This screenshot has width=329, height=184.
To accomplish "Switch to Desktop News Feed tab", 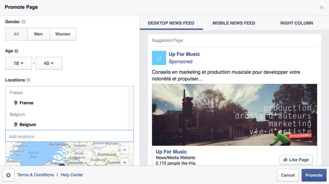I will 171,23.
